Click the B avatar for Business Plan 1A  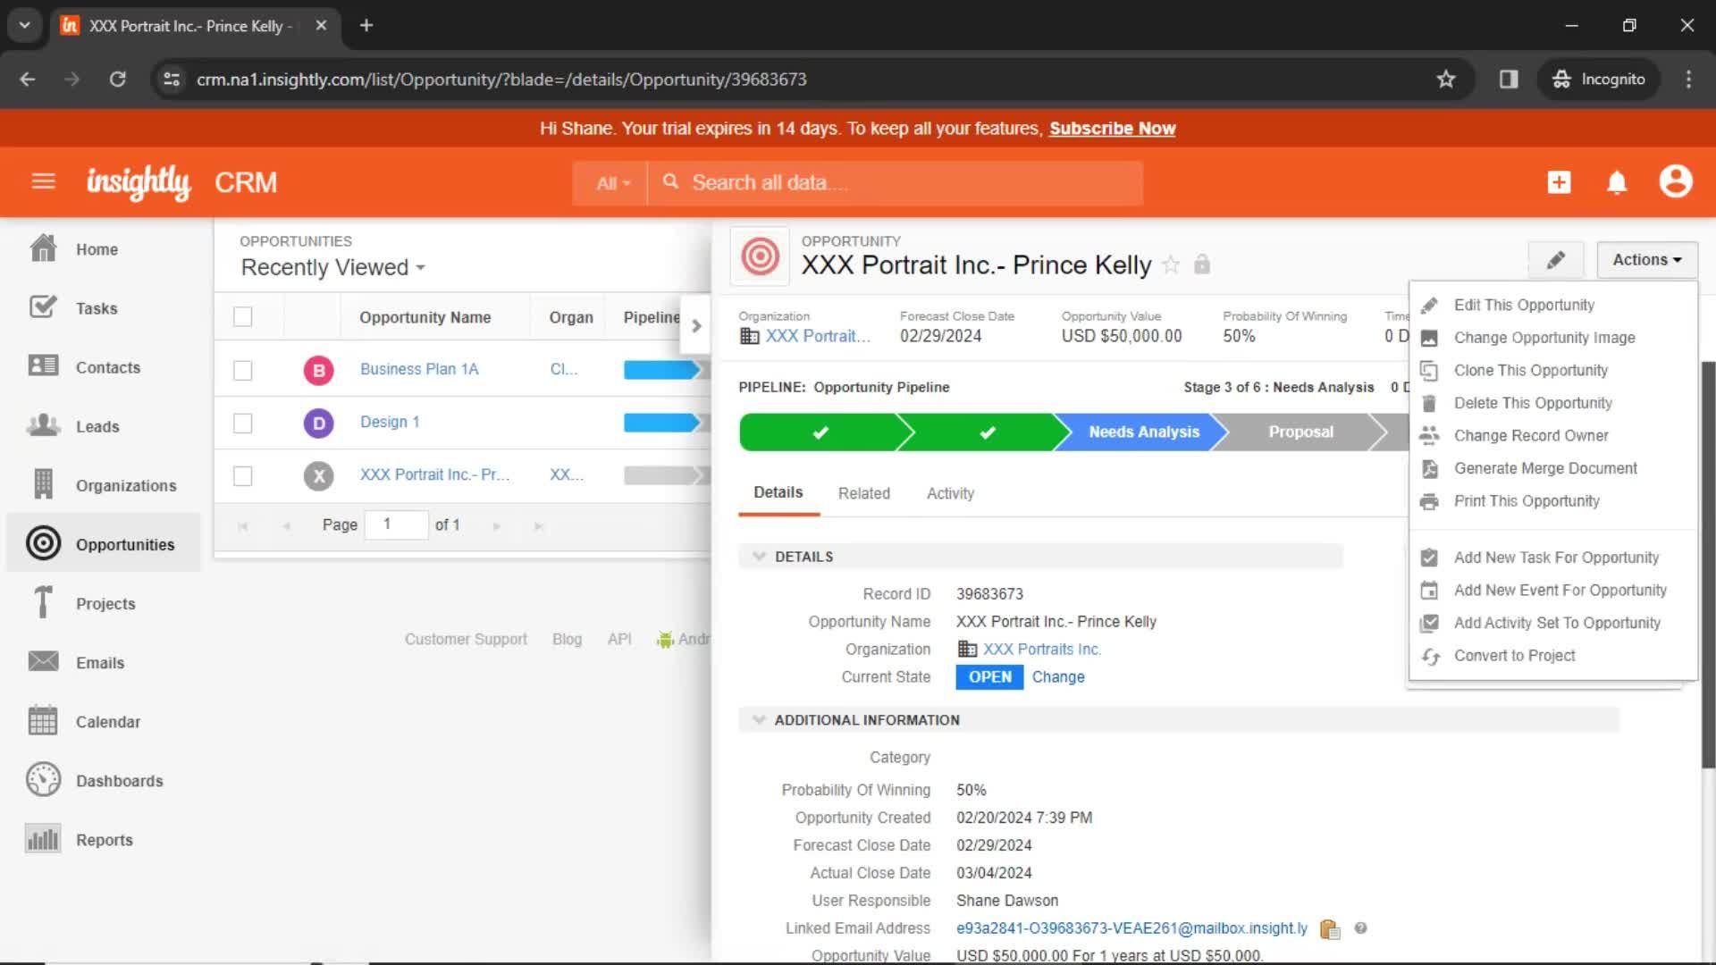coord(318,370)
